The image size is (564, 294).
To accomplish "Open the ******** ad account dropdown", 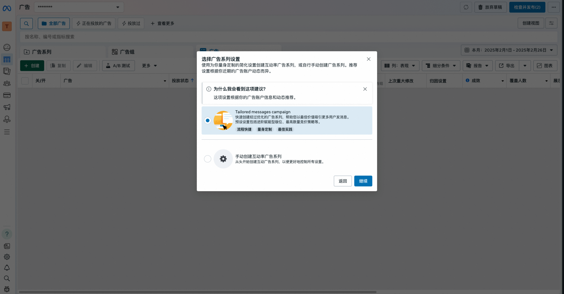I will coord(79,7).
